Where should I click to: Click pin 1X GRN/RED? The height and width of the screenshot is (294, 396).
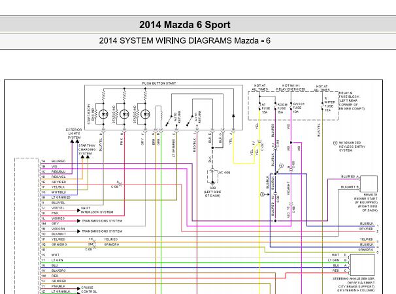[54, 281]
